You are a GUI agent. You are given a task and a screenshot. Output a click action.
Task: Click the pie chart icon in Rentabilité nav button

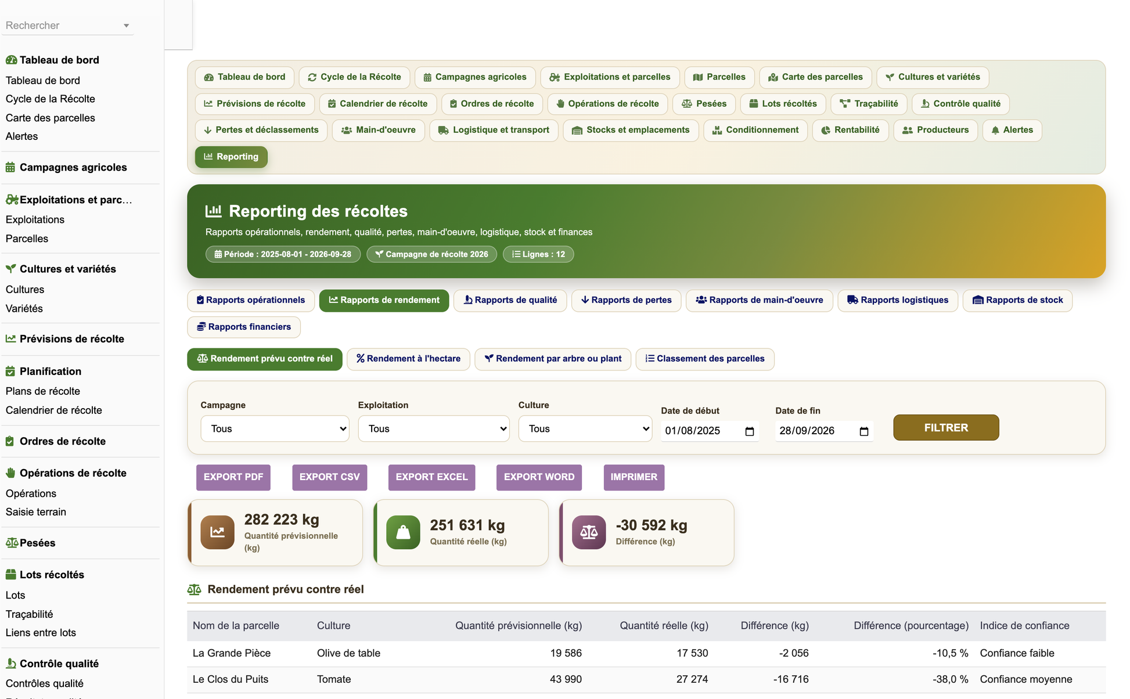tap(826, 130)
